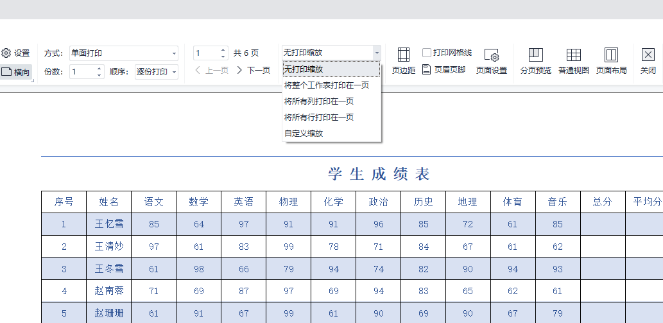
Task: Collapse the print scaling dropdown arrow
Action: (x=377, y=53)
